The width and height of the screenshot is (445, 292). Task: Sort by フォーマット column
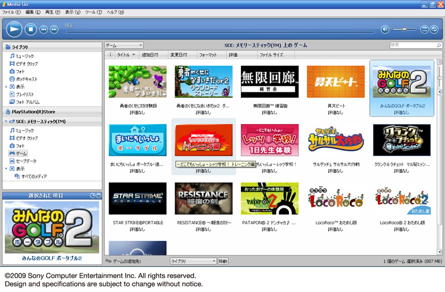coord(211,55)
